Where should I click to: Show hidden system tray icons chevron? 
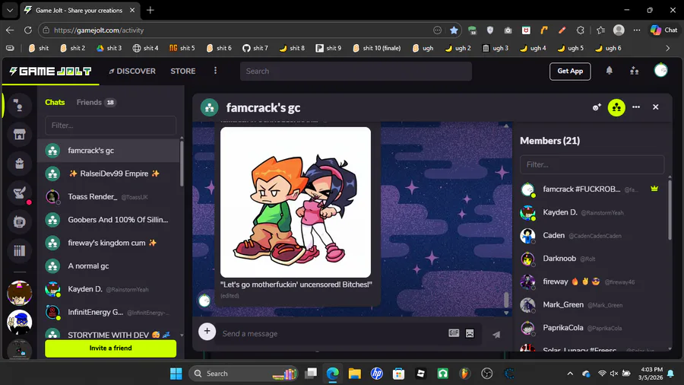tap(570, 374)
